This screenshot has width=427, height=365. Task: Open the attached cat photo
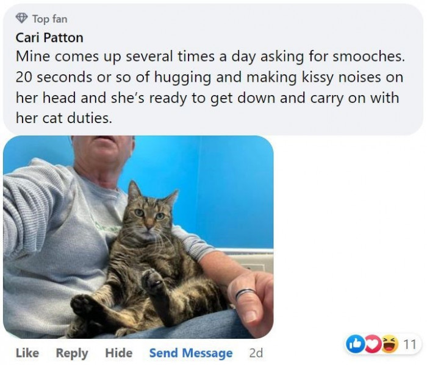coord(138,237)
